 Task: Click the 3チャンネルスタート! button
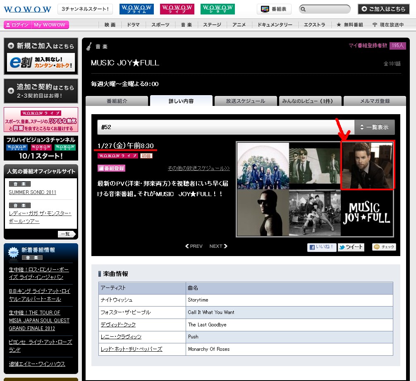[x=85, y=9]
